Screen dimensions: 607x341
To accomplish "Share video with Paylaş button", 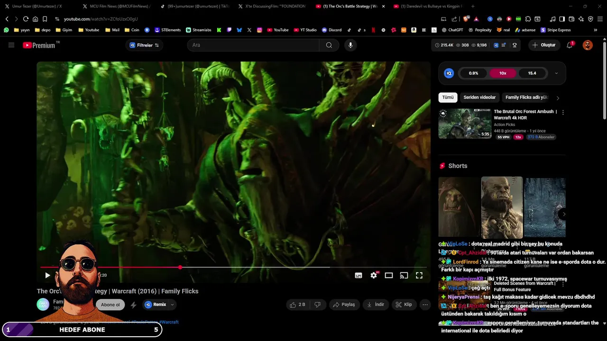I will [x=343, y=305].
